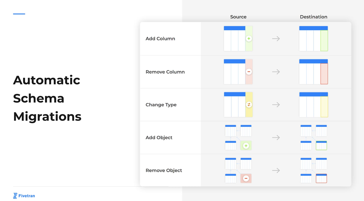Click the red outlined destination table in Remove Object
The height and width of the screenshot is (201, 364).
coord(321,179)
